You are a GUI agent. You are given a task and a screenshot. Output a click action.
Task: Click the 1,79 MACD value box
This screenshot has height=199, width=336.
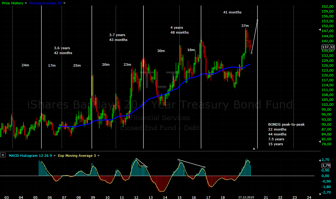[x=326, y=166]
